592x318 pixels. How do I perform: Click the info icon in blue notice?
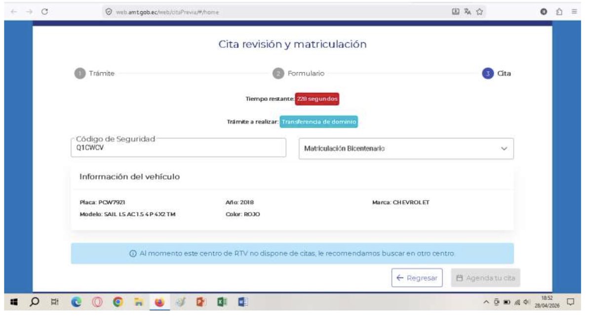point(133,254)
